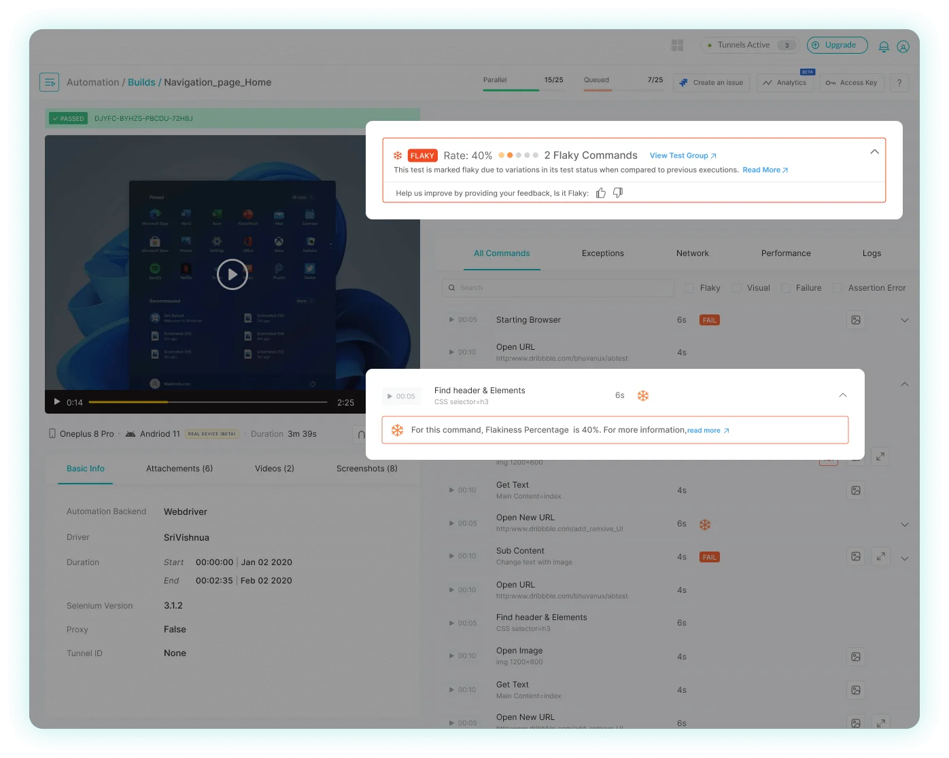
Task: Switch to the Exceptions tab
Action: 602,253
